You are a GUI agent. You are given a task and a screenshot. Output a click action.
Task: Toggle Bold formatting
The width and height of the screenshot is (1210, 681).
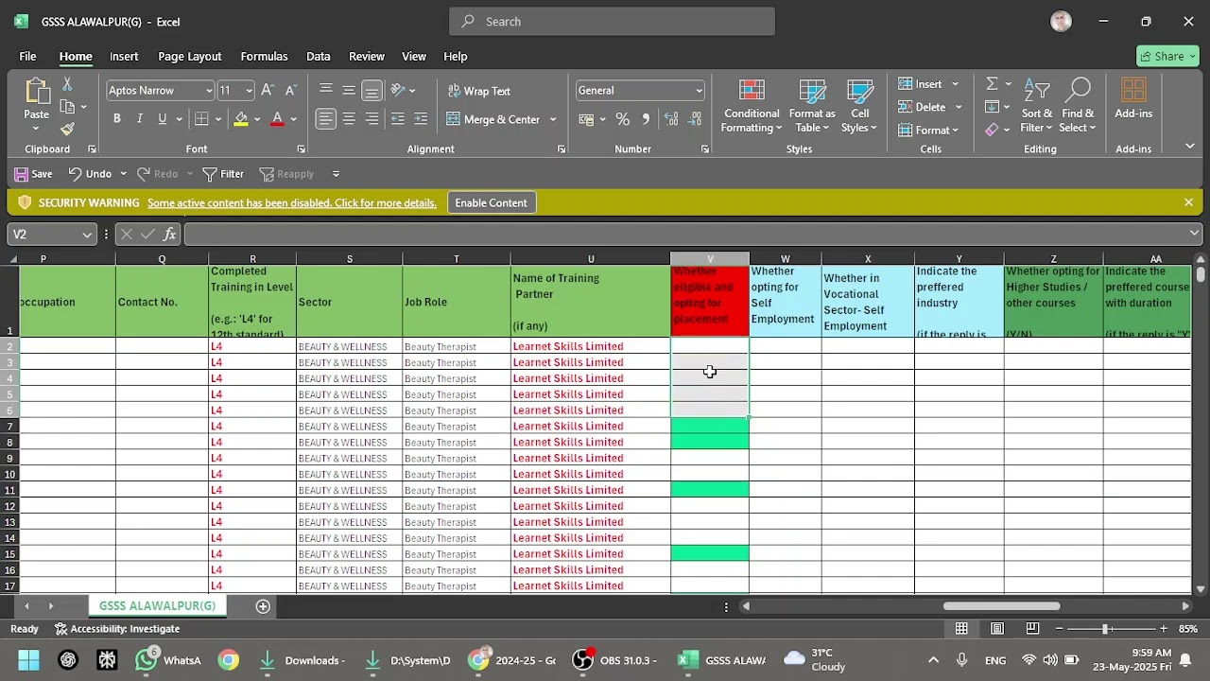pyautogui.click(x=117, y=119)
